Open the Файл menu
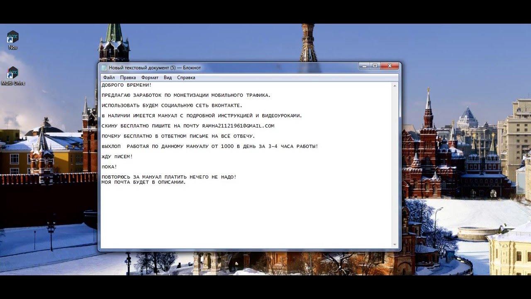Image resolution: width=531 pixels, height=299 pixels. pyautogui.click(x=109, y=78)
